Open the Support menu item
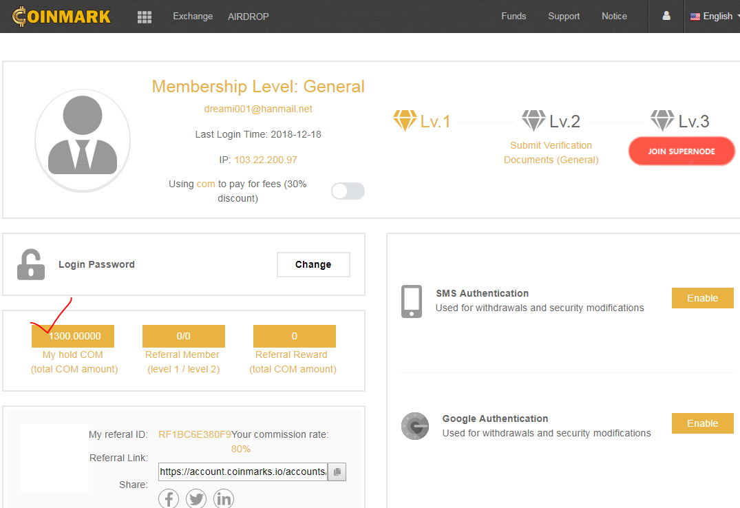The height and width of the screenshot is (508, 740). 564,17
